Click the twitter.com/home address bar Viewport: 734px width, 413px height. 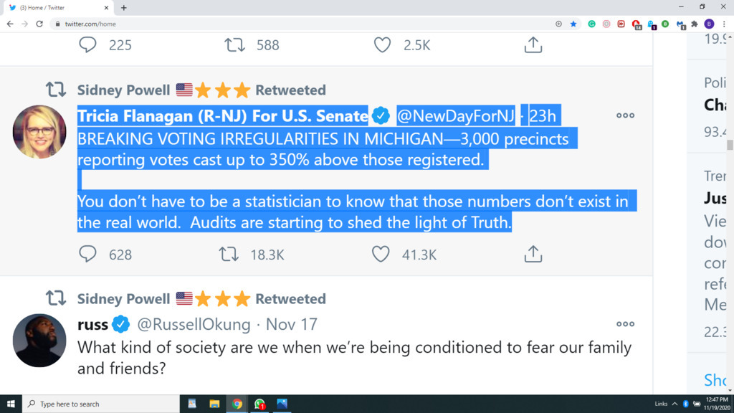287,24
